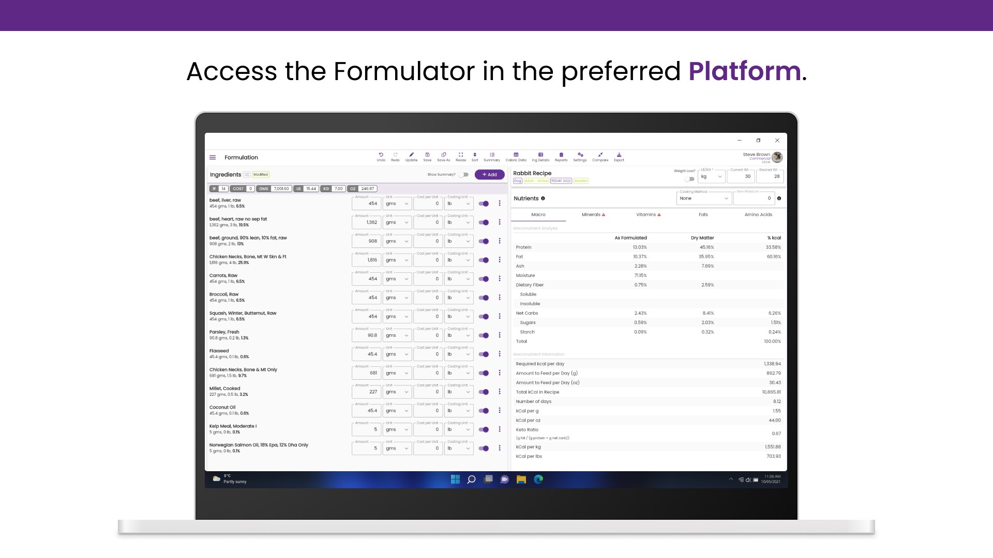Open the Reports icon
The height and width of the screenshot is (558, 993).
click(x=561, y=157)
